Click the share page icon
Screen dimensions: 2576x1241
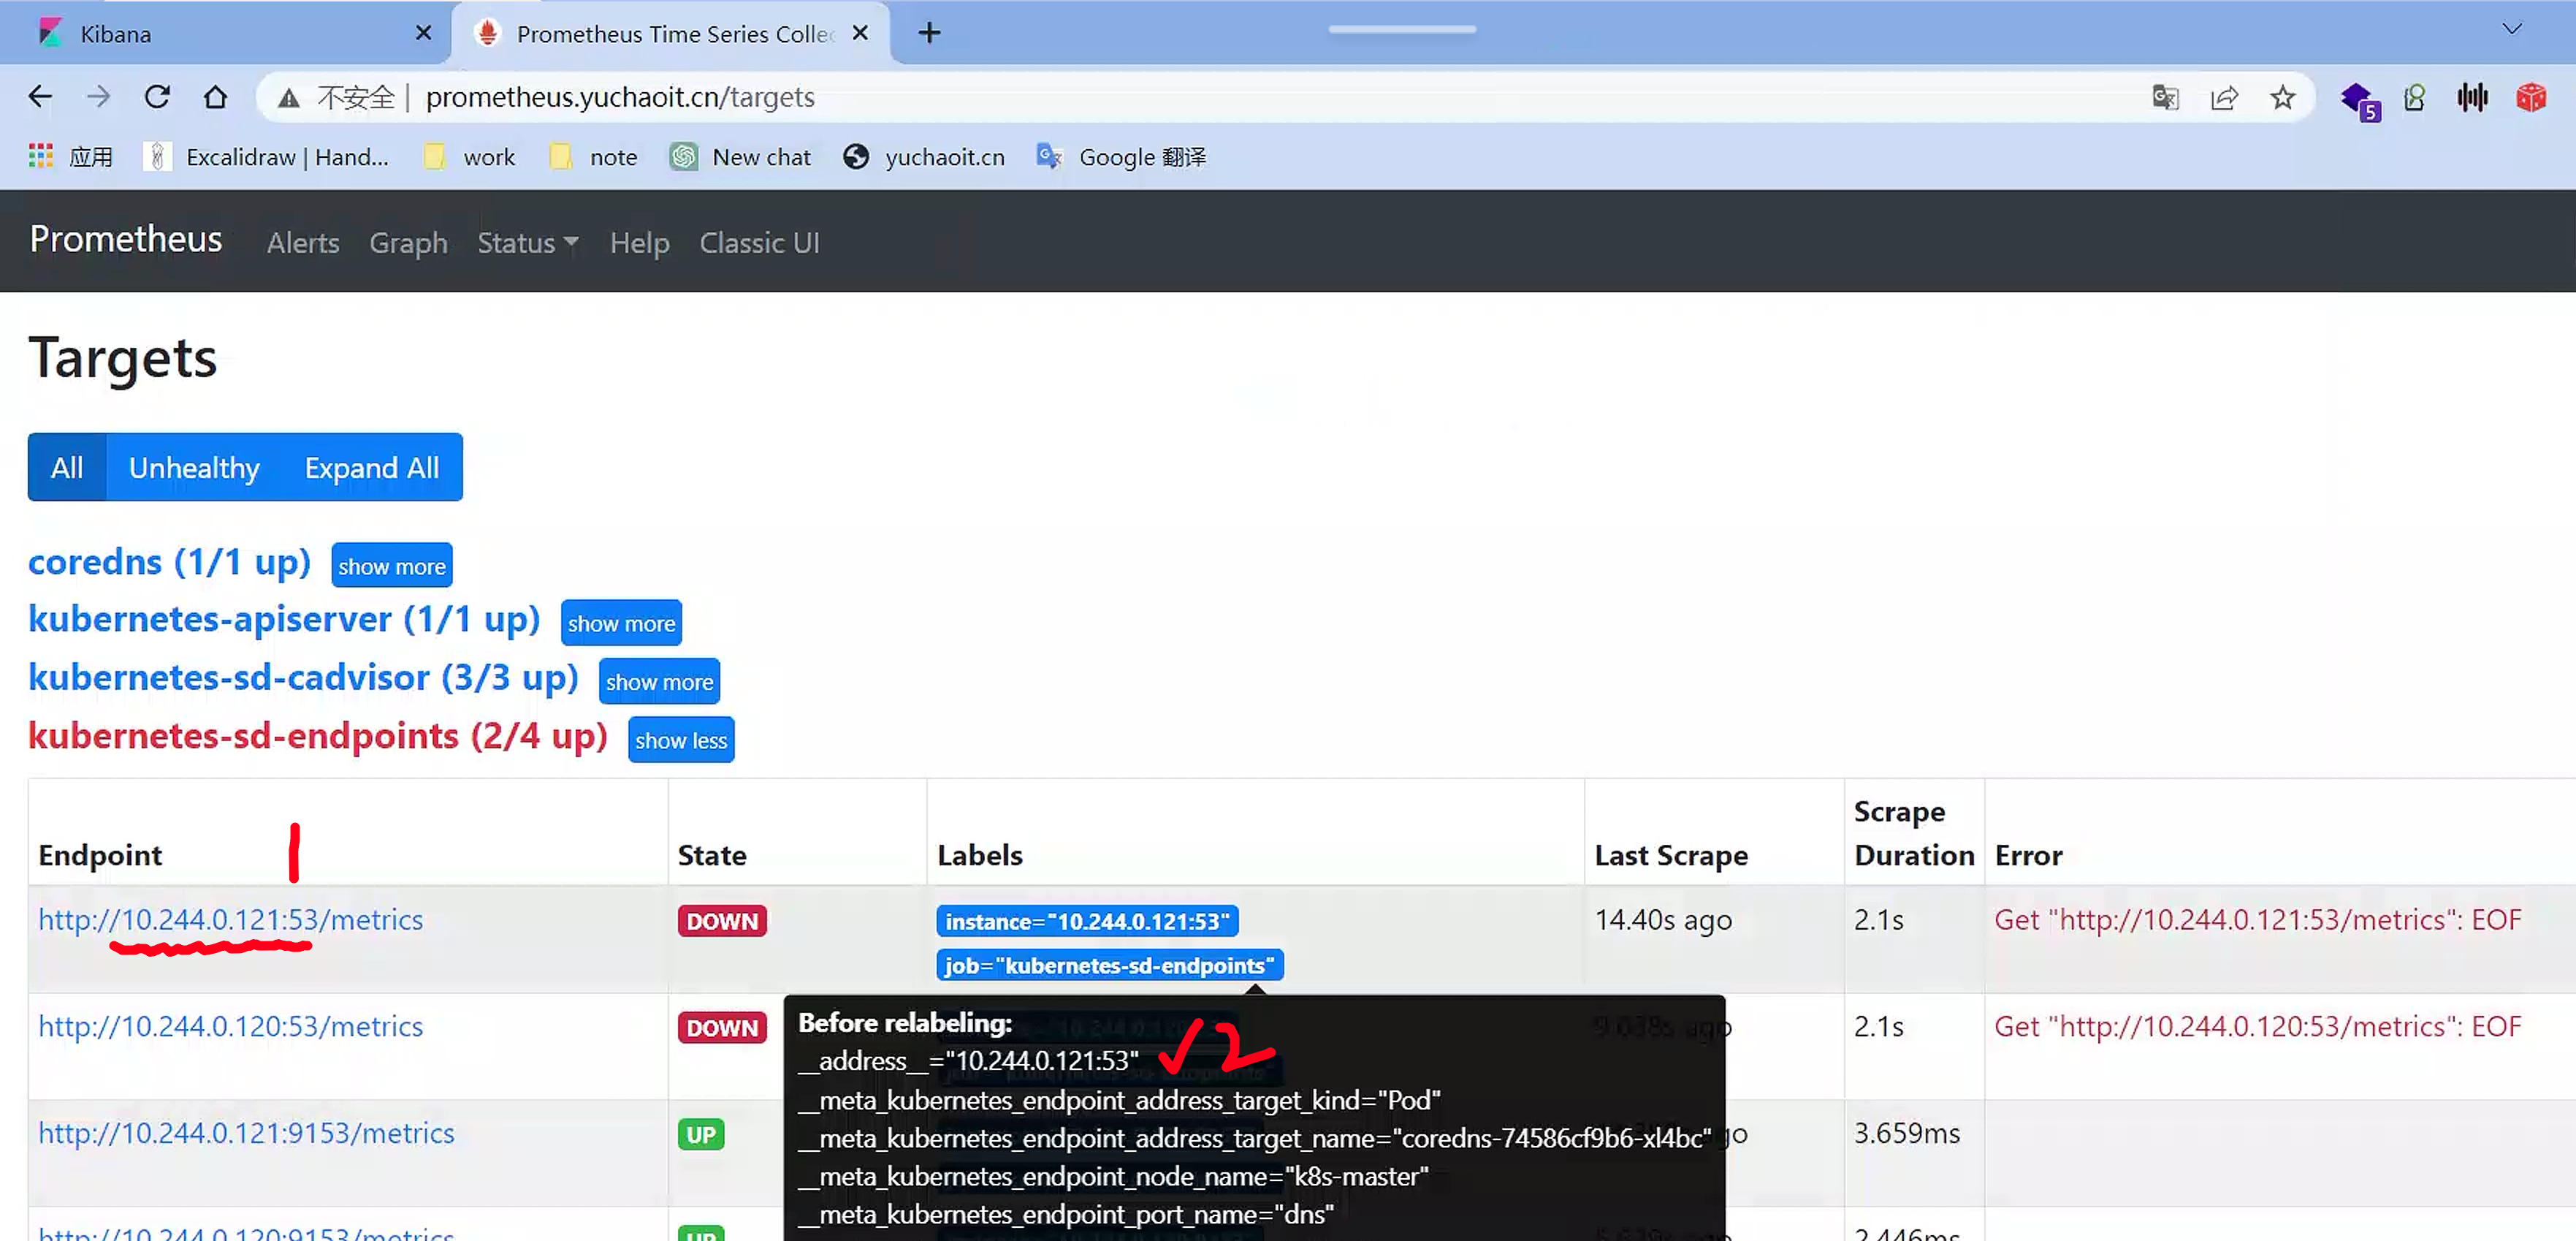2224,97
